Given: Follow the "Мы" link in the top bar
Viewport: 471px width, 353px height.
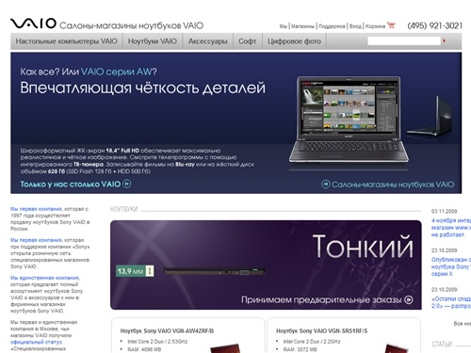Looking at the screenshot, I should pos(284,26).
